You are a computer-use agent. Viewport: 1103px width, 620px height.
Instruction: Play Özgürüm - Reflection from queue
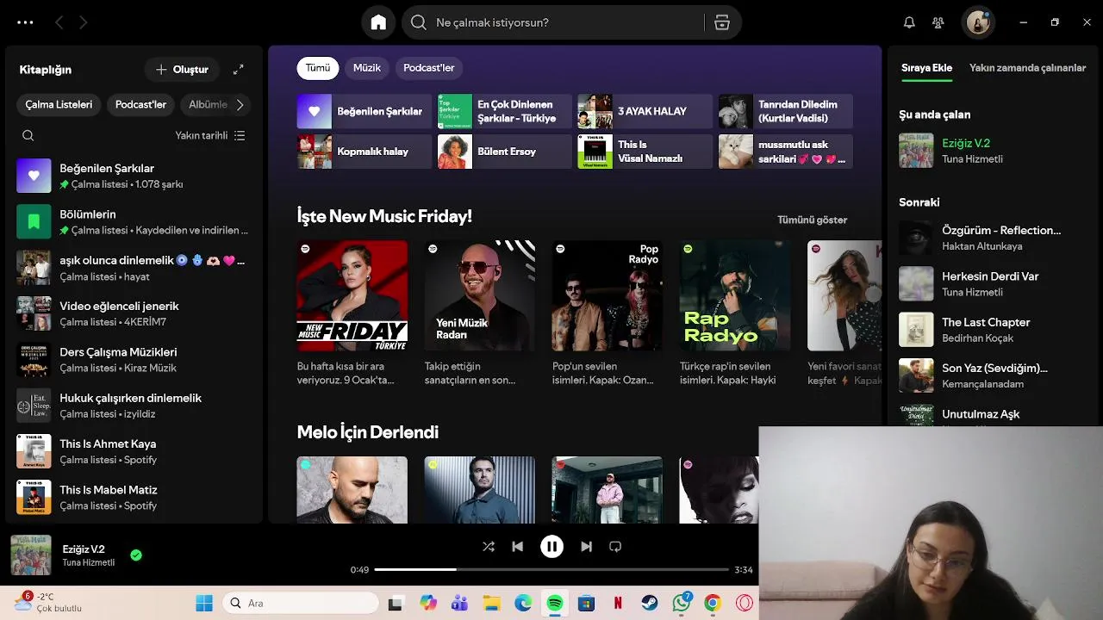point(991,238)
